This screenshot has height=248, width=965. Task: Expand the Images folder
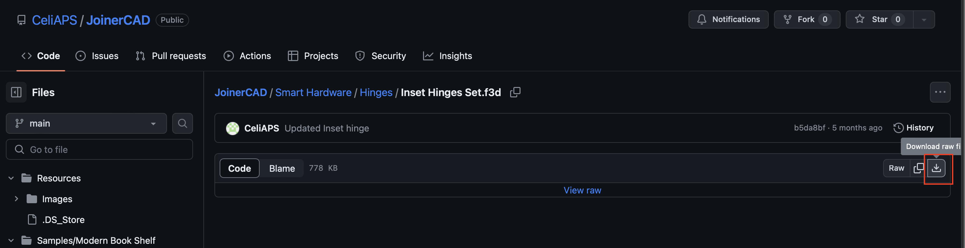16,199
